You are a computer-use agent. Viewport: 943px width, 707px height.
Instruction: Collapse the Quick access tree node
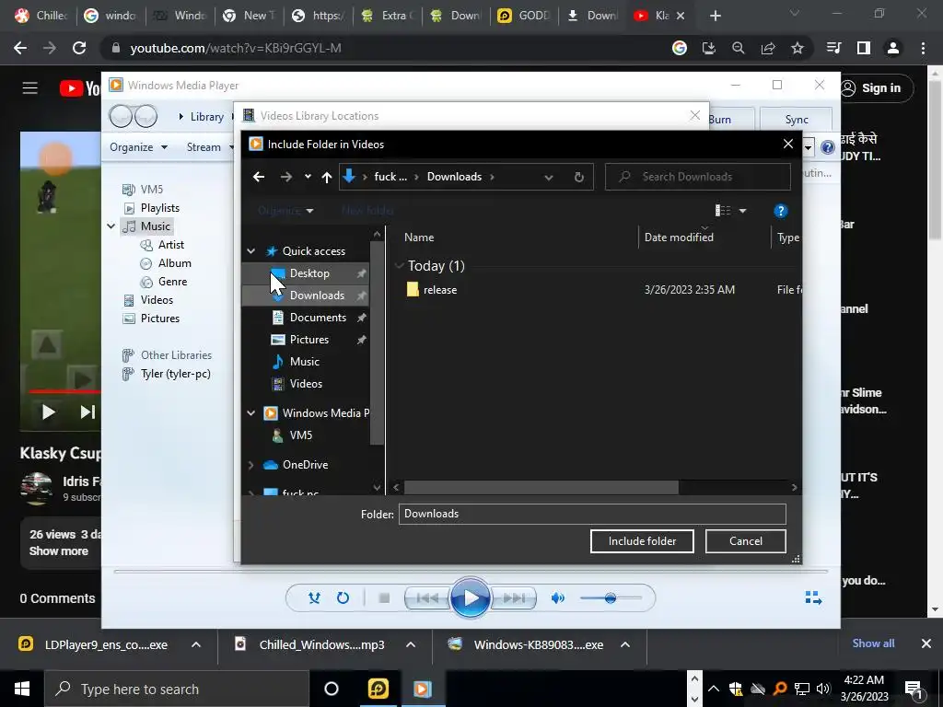click(x=250, y=251)
